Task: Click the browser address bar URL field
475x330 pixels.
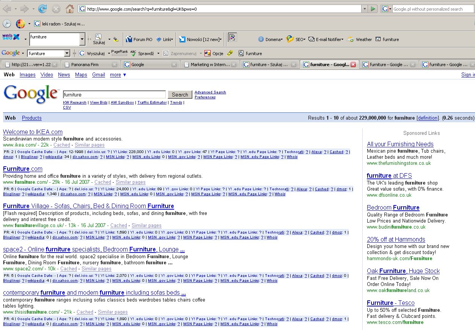Action: [x=220, y=9]
